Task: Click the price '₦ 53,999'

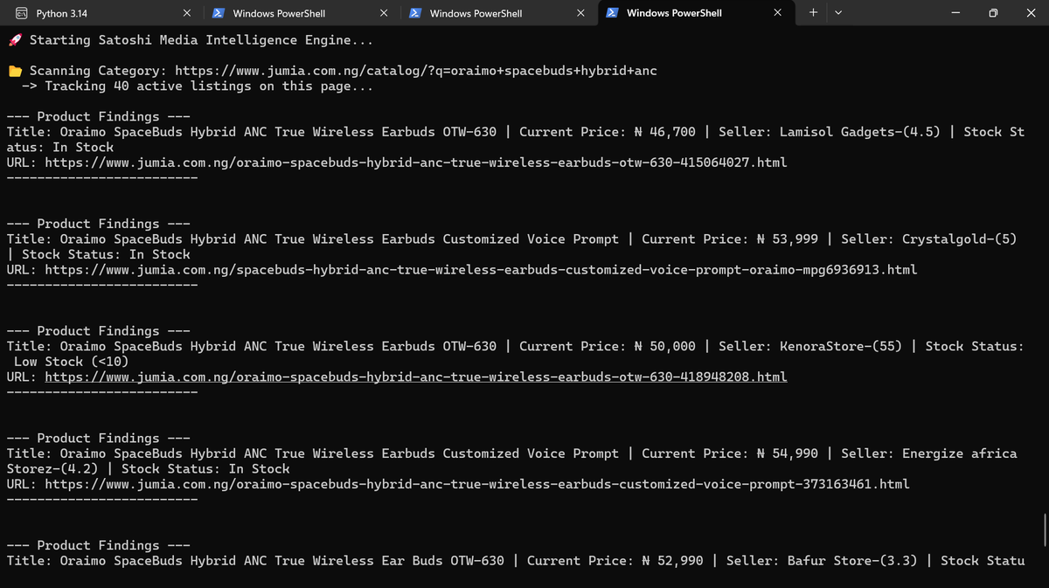Action: (x=787, y=239)
